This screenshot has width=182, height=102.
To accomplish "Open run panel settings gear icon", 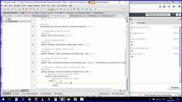I will (x=121, y=91).
